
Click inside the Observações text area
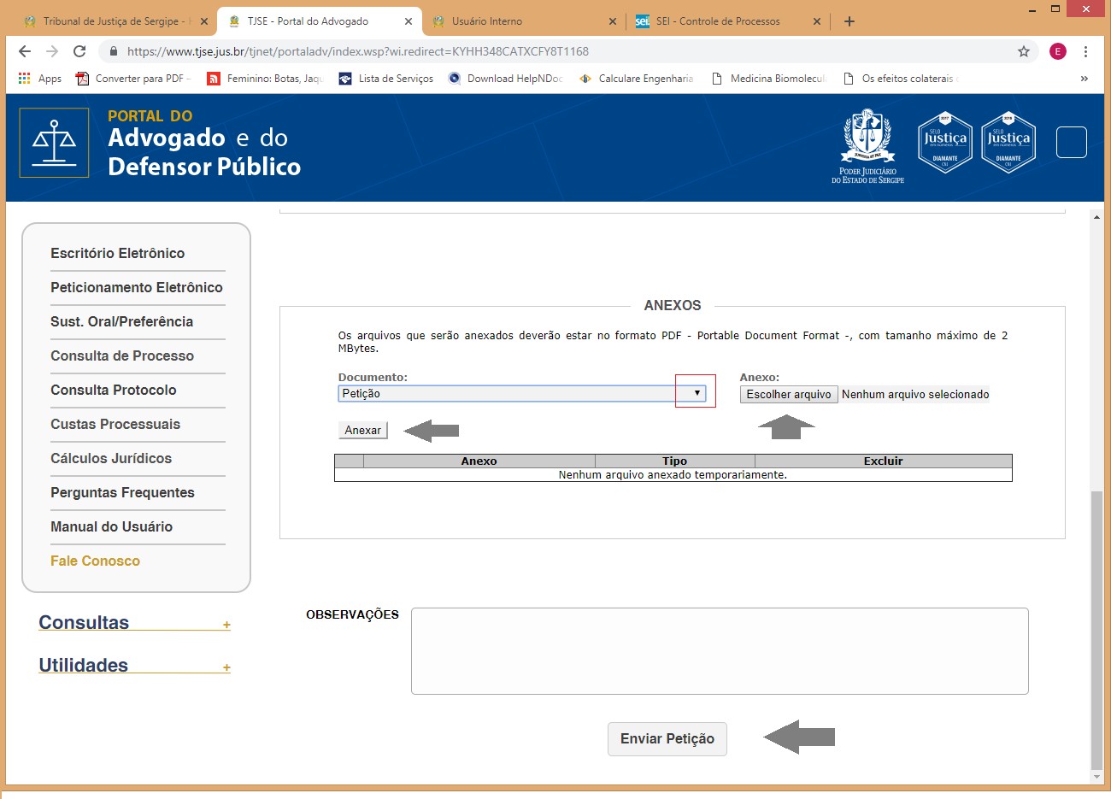click(x=719, y=650)
